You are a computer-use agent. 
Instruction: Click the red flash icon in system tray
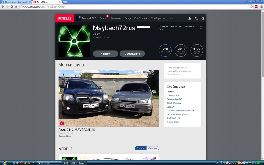[x=241, y=163]
